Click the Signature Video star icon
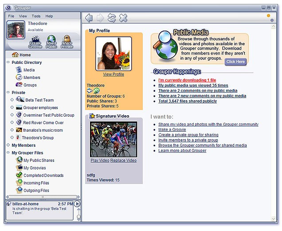The height and width of the screenshot is (231, 282). click(x=92, y=116)
